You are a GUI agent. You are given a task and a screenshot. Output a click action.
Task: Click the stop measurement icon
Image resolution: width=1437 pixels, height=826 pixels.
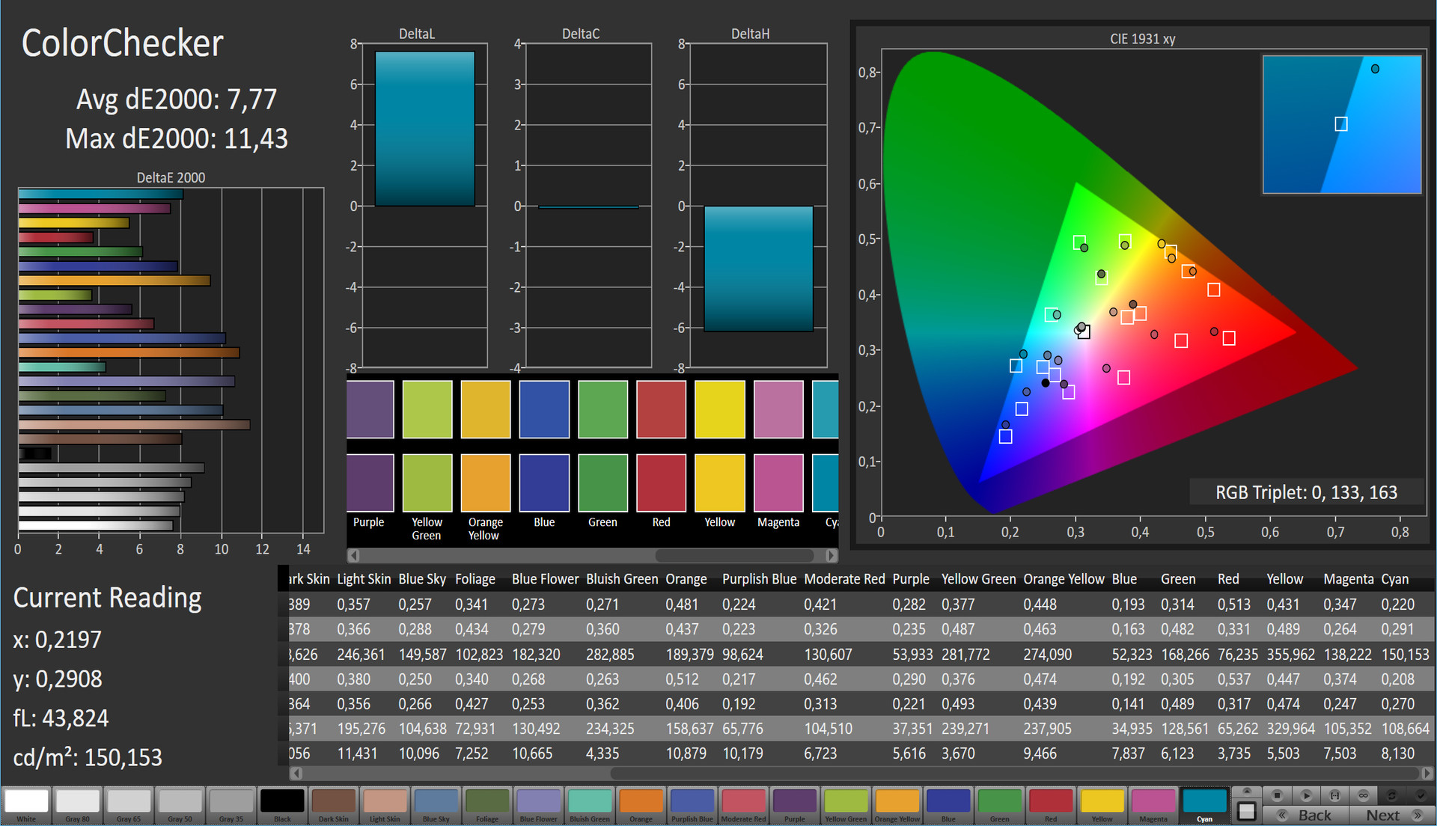(x=1278, y=795)
